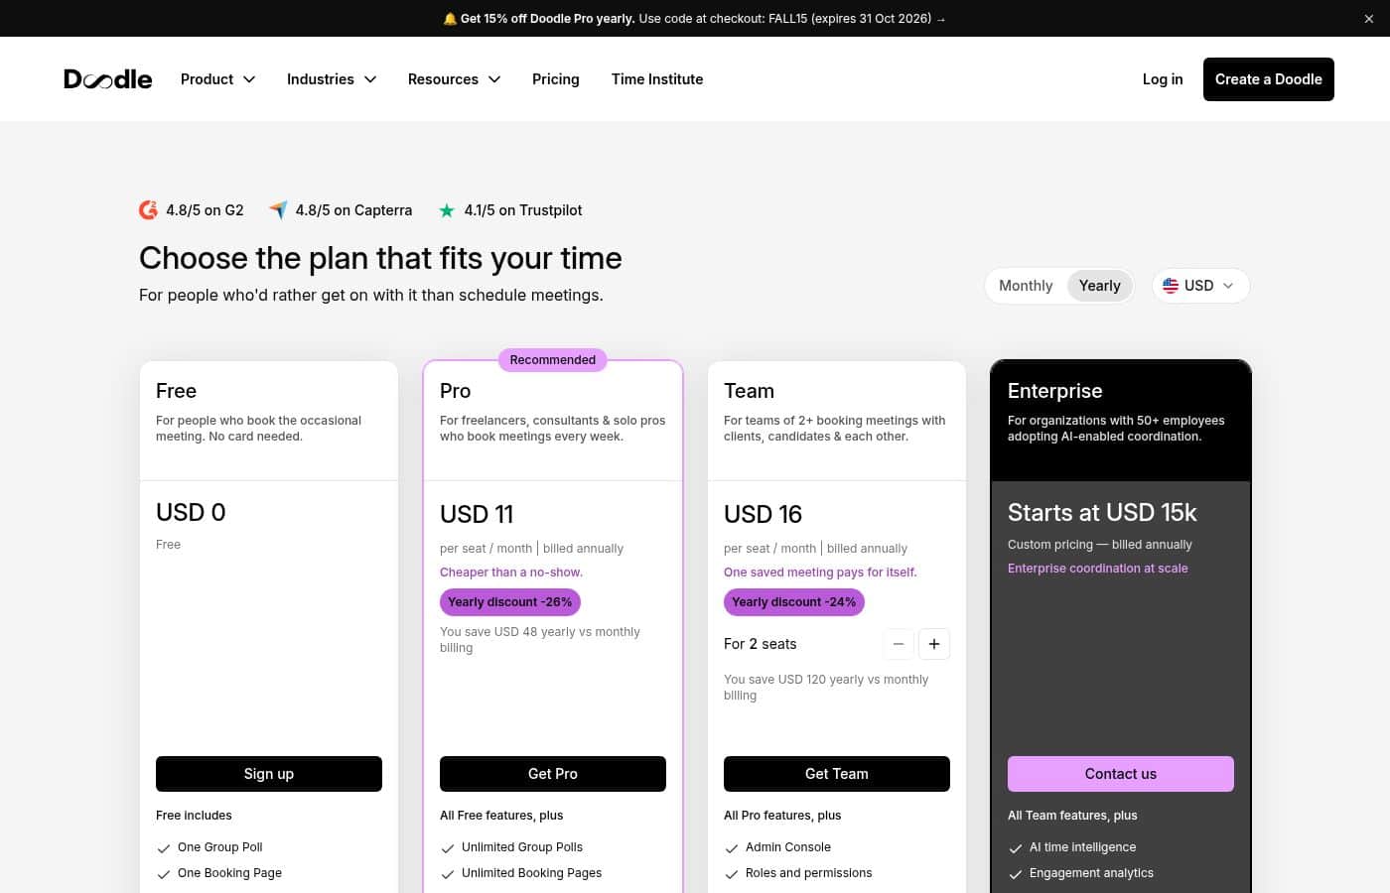This screenshot has height=893, width=1390.
Task: Click the Get Team button
Action: click(x=837, y=774)
